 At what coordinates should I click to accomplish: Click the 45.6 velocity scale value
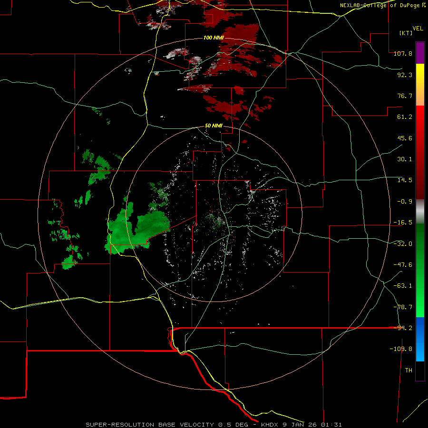coord(405,138)
